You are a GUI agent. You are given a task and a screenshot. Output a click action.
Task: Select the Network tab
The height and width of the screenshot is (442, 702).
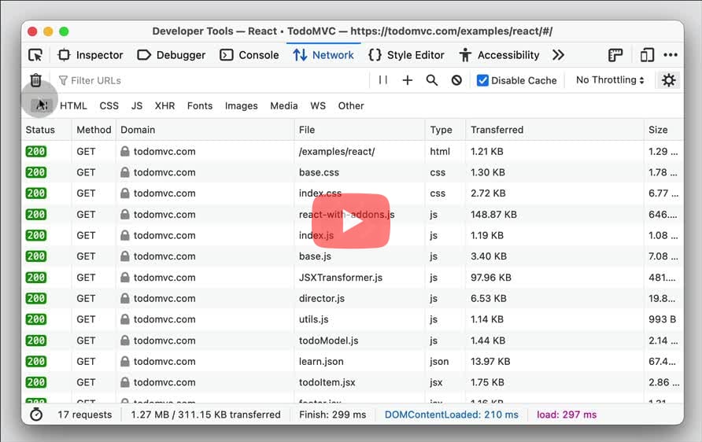pyautogui.click(x=323, y=55)
